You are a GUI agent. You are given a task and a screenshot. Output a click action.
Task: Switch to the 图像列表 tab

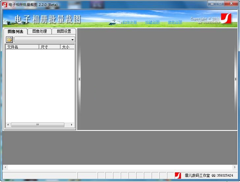point(15,32)
